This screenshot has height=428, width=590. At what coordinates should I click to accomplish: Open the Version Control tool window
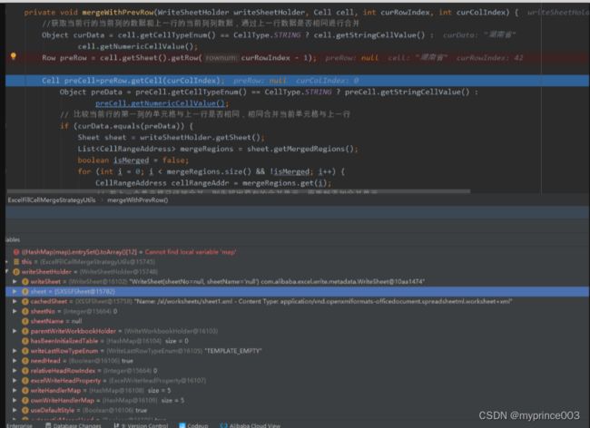pyautogui.click(x=141, y=425)
